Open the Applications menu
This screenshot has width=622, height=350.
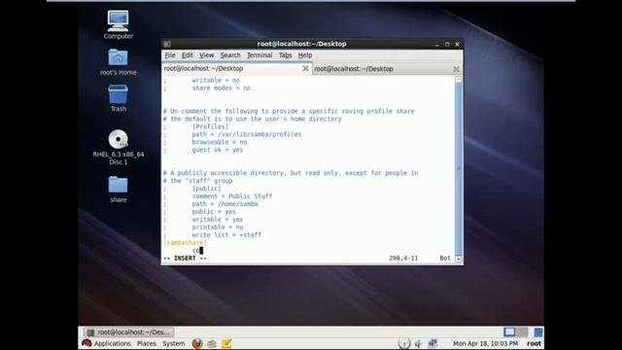point(112,343)
